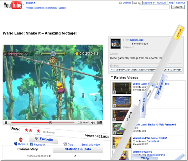Screen dimensions: 188x161
Task: Open the Channels link in header
Action: 40,8
